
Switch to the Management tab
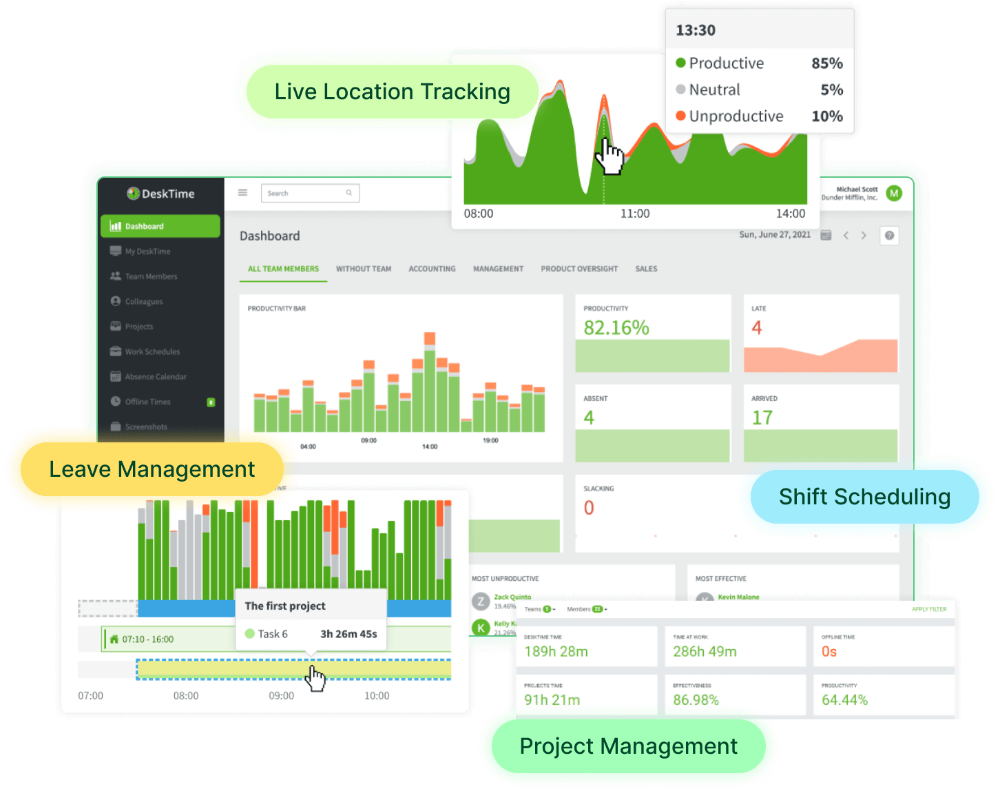498,269
